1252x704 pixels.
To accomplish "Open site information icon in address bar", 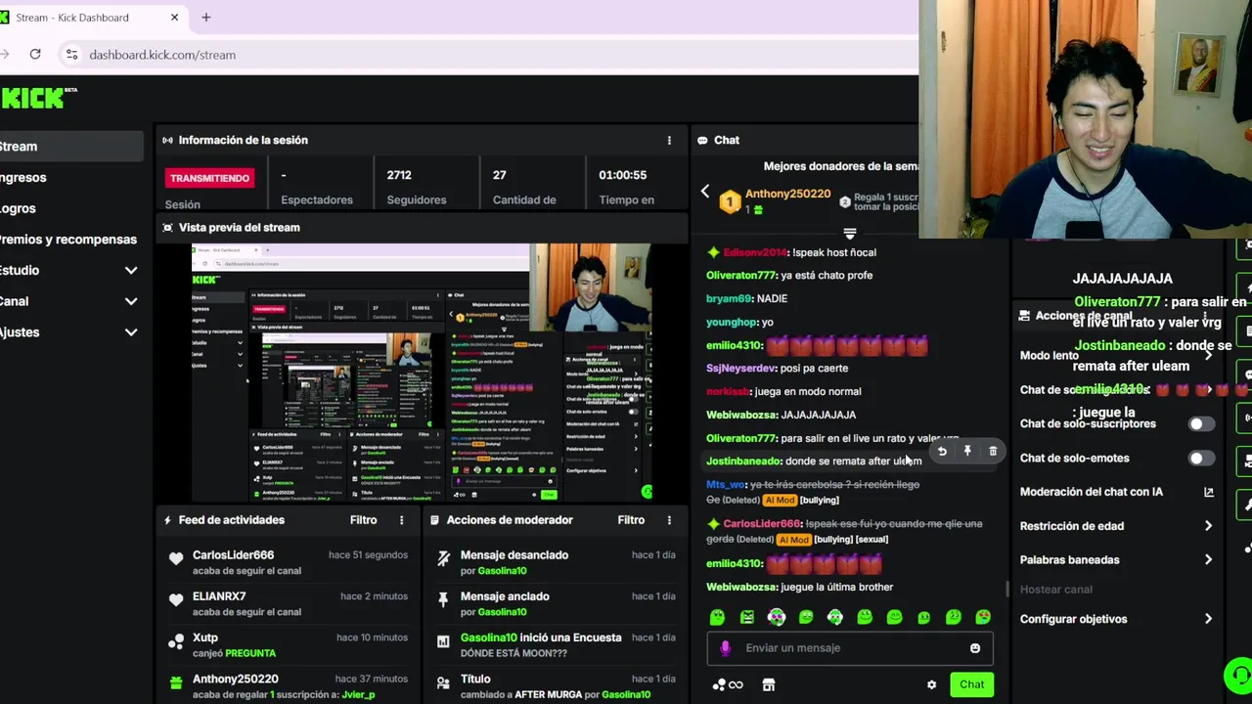I will pos(71,55).
